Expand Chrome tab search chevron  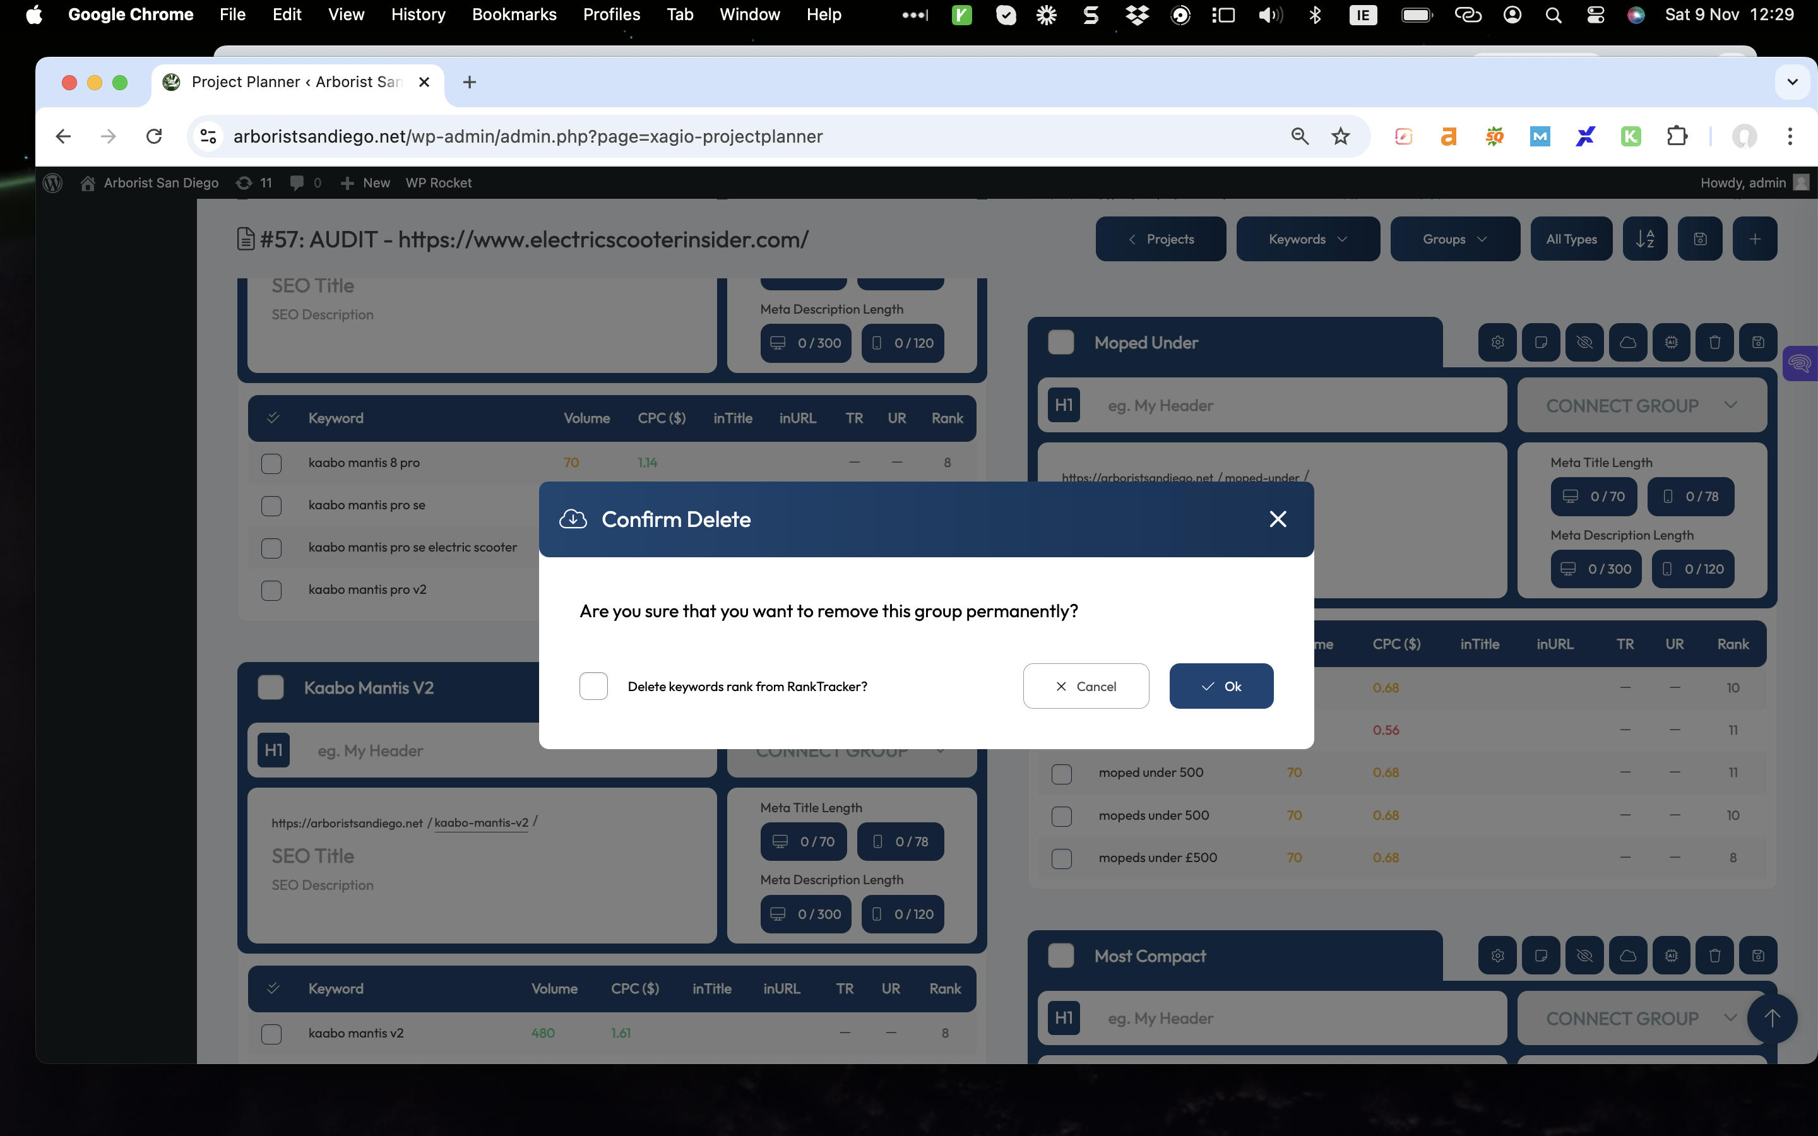1793,82
